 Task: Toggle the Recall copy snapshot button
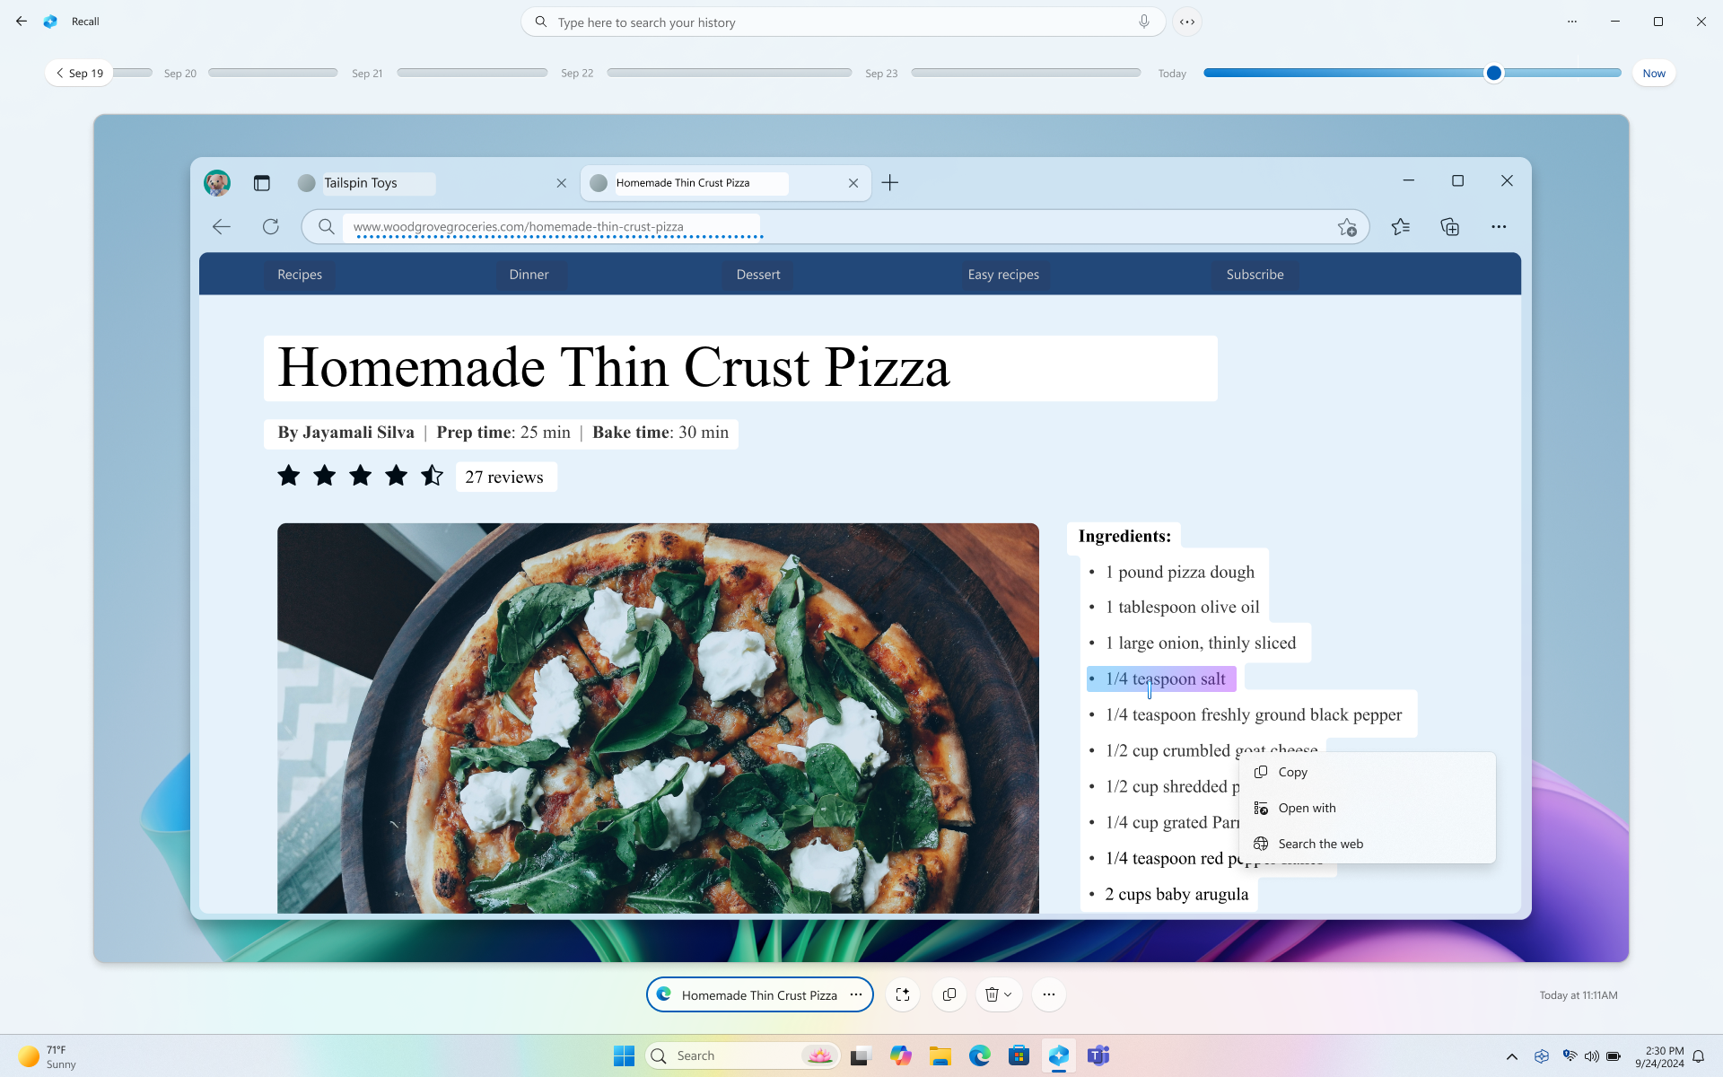pos(949,994)
